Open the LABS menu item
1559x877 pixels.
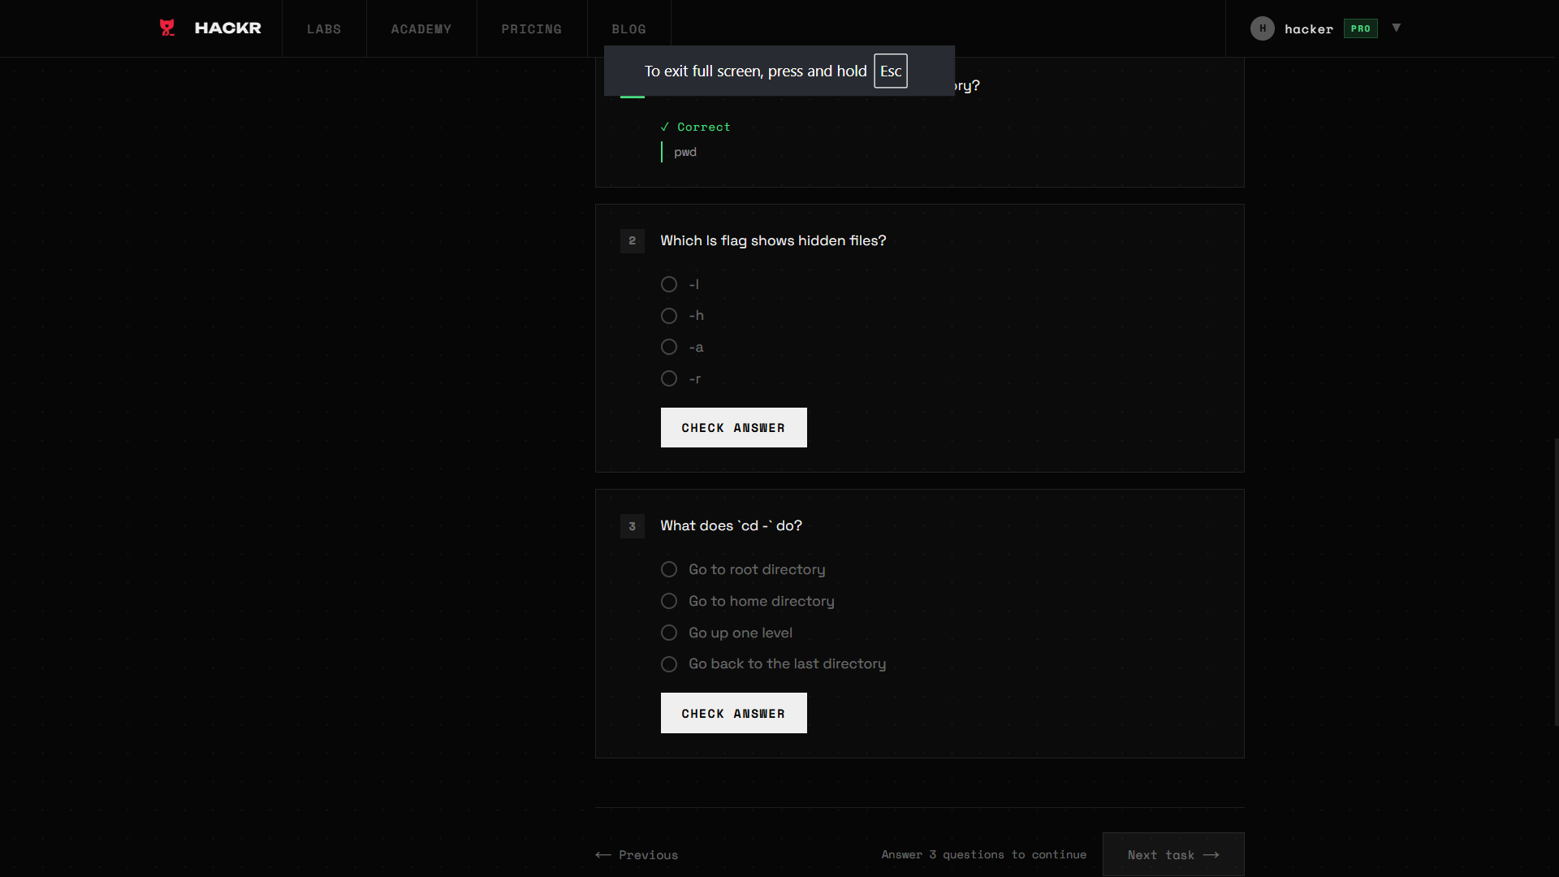click(x=324, y=29)
